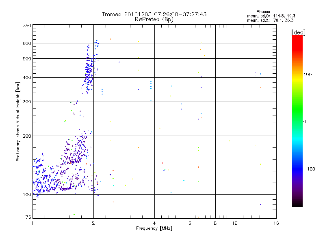Click the '100' tick label on the colorbar
The width and height of the screenshot is (325, 243).
point(308,75)
